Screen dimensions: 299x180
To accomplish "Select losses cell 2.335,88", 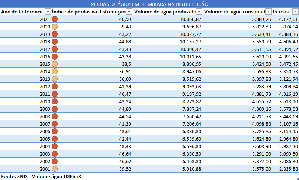I will click(285, 169).
